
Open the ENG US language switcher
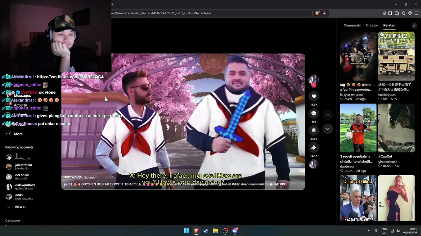[x=384, y=231]
